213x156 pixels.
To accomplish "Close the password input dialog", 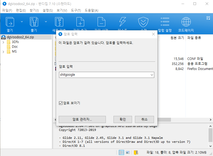I will [153, 34].
